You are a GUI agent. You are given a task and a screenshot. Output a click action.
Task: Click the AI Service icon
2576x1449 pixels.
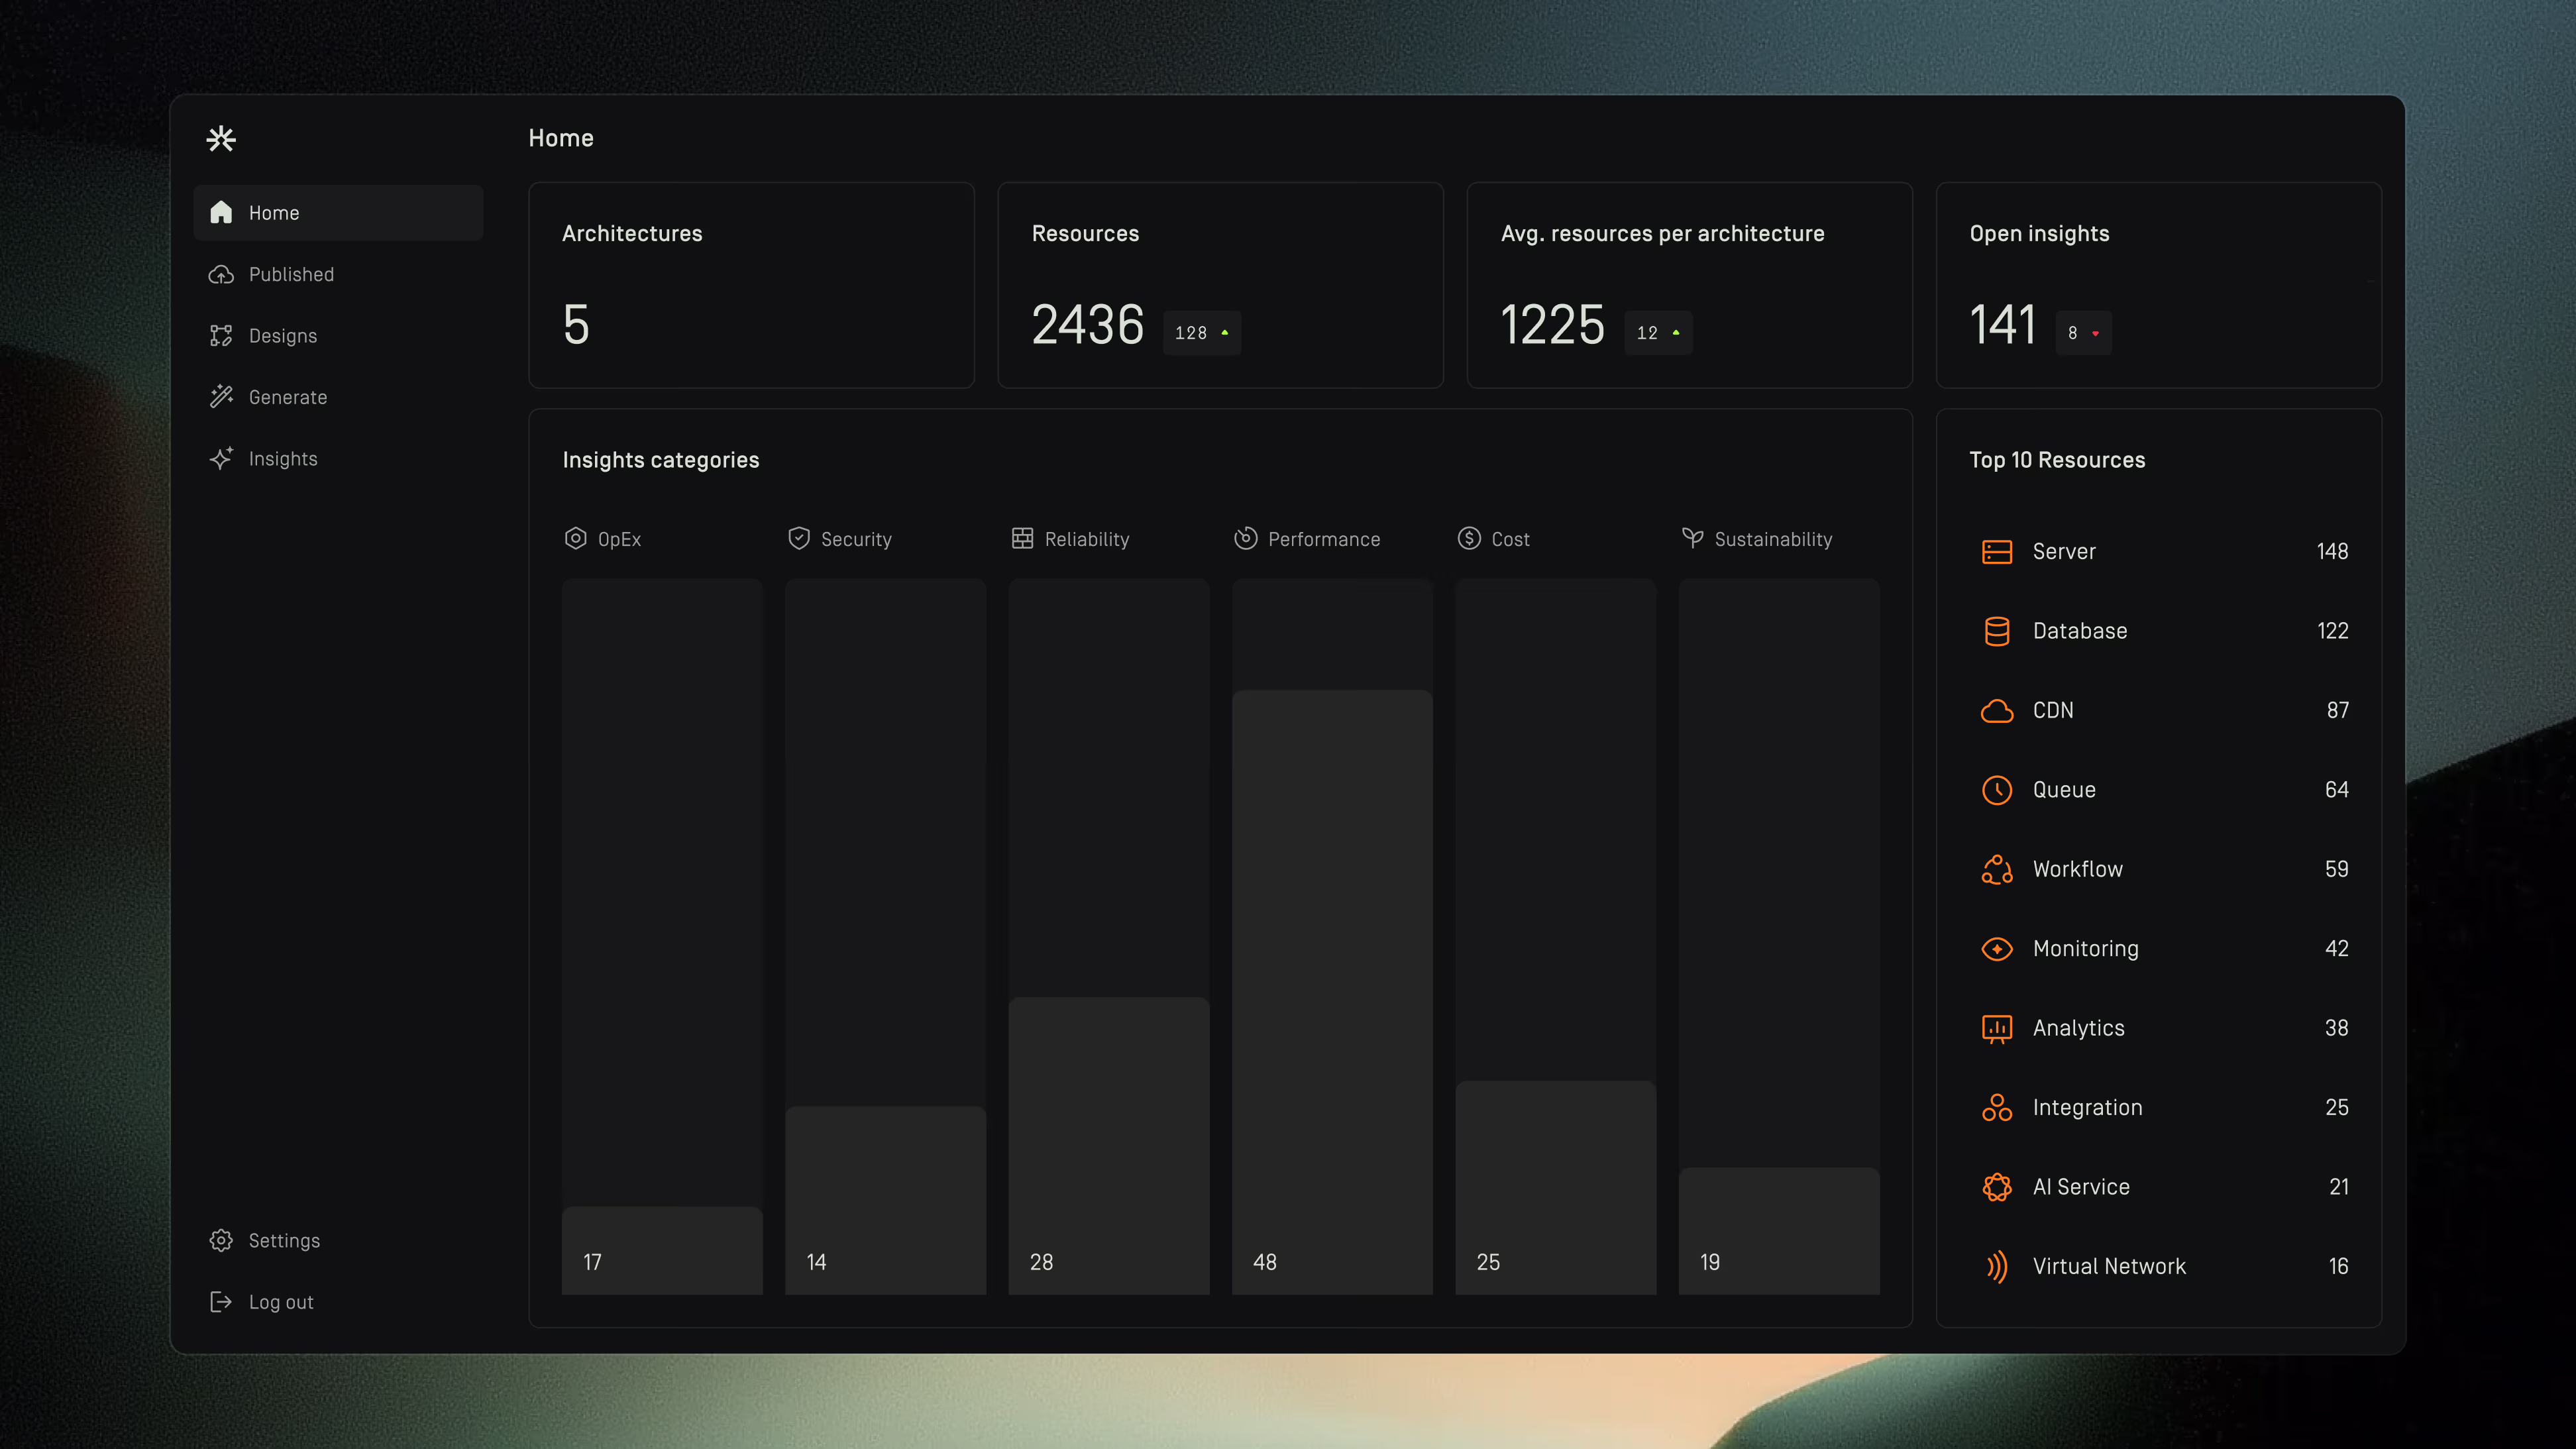(1997, 1187)
